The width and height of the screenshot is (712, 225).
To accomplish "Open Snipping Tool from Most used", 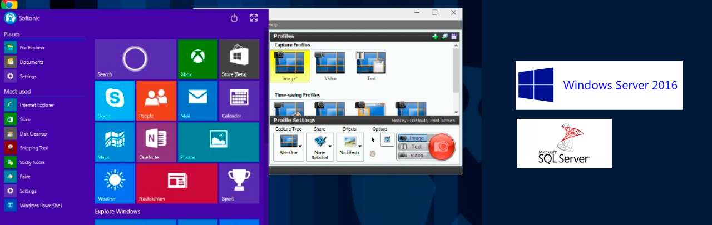I will (33, 148).
